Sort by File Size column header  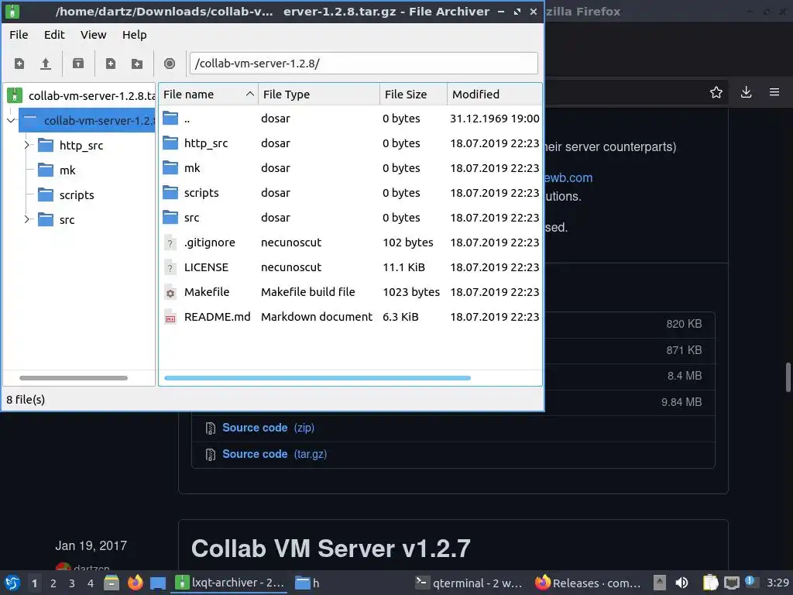414,94
